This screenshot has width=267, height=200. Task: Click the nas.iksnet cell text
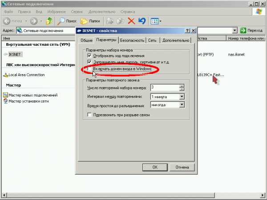236,55
